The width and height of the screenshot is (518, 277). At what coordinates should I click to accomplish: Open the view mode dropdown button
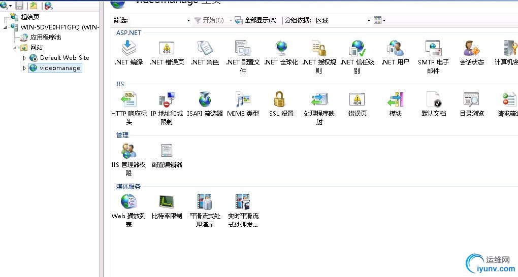[x=379, y=20]
